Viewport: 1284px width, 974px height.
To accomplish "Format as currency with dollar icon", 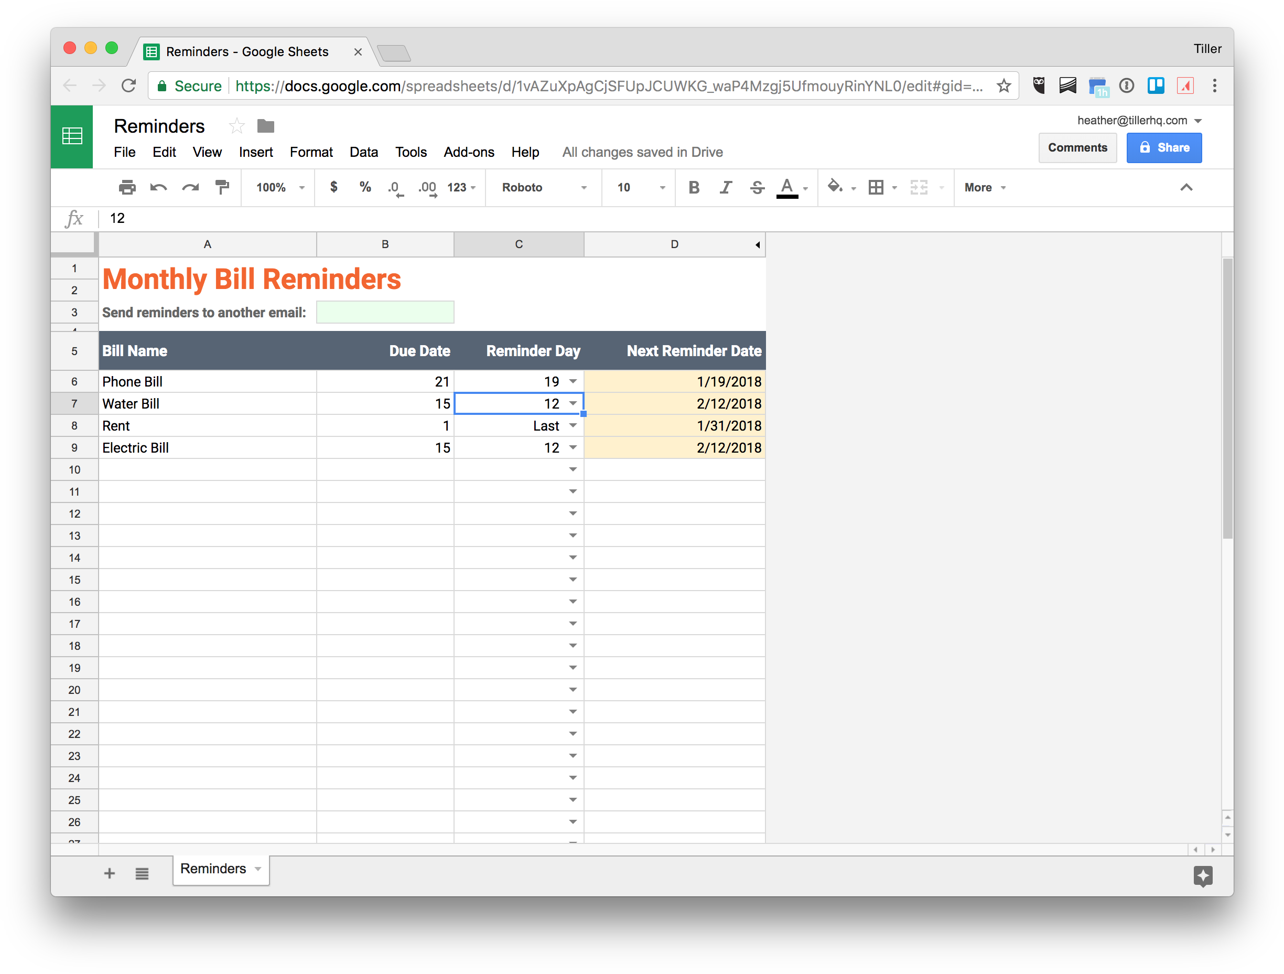I will [334, 187].
